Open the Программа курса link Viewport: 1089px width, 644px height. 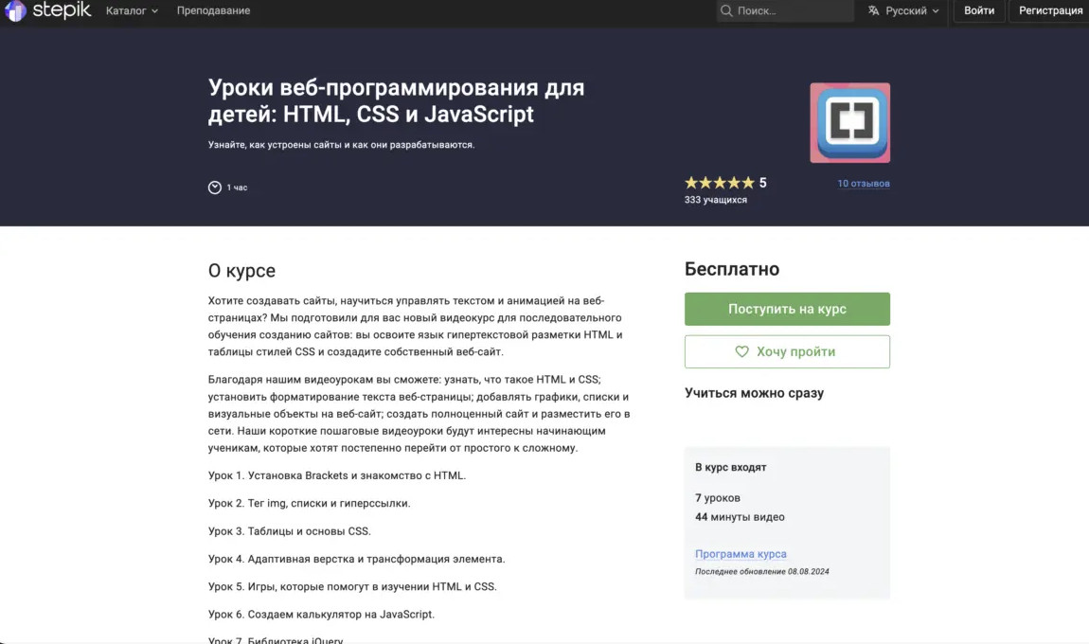[741, 554]
